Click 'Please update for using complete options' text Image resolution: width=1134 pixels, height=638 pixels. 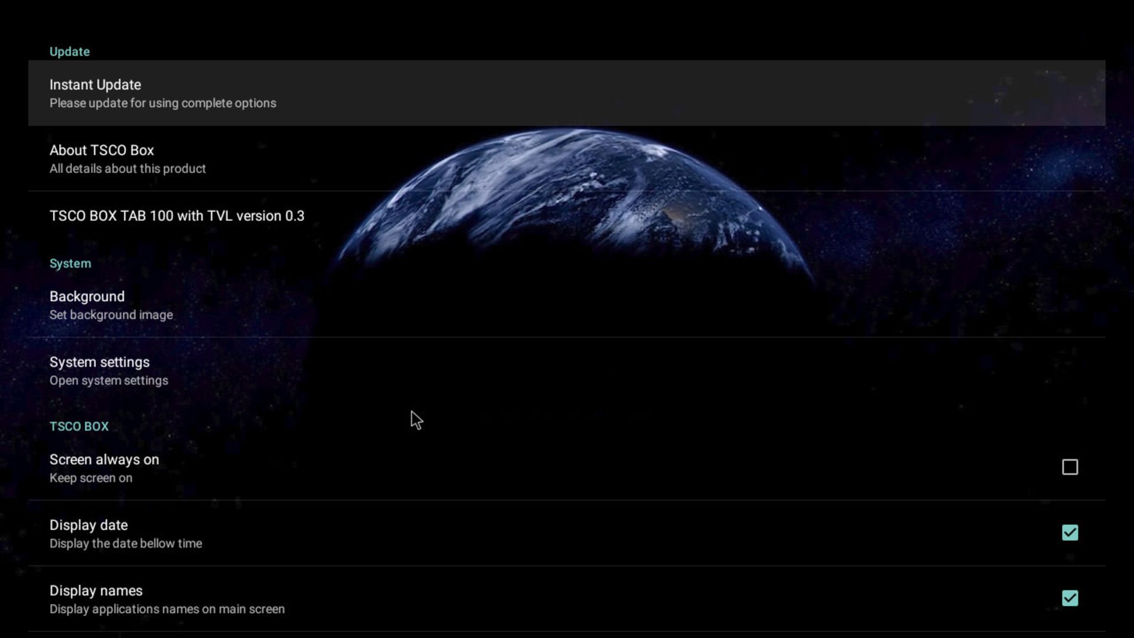[162, 103]
